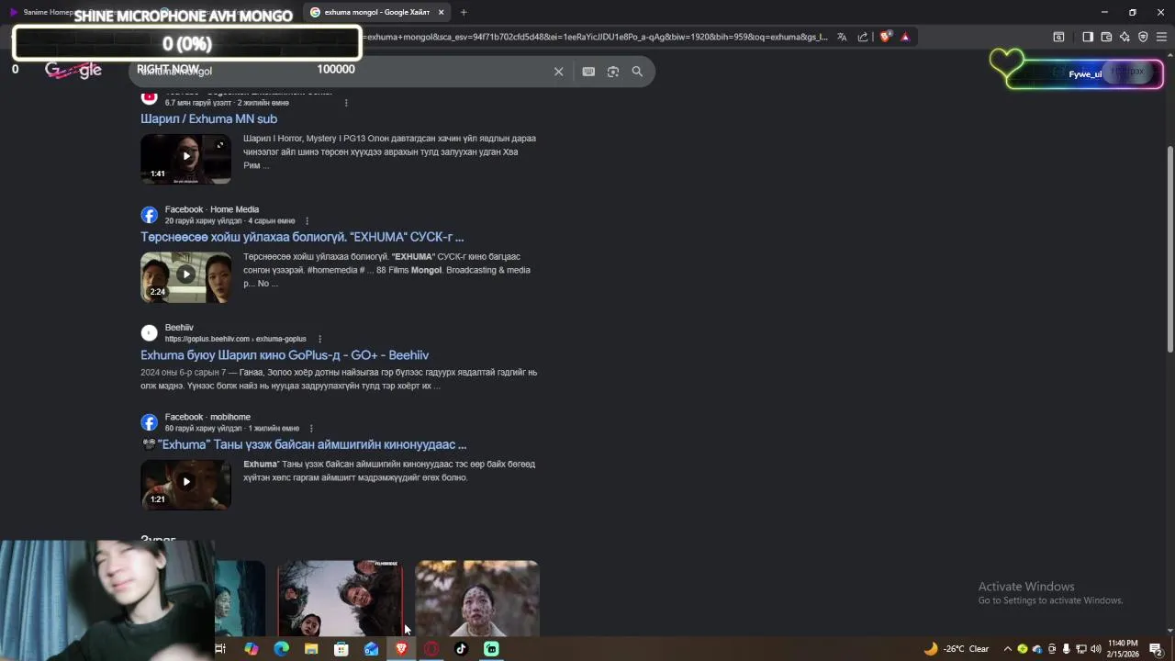This screenshot has width=1175, height=661.
Task: Open Brave Shields lion icon
Action: coord(885,37)
